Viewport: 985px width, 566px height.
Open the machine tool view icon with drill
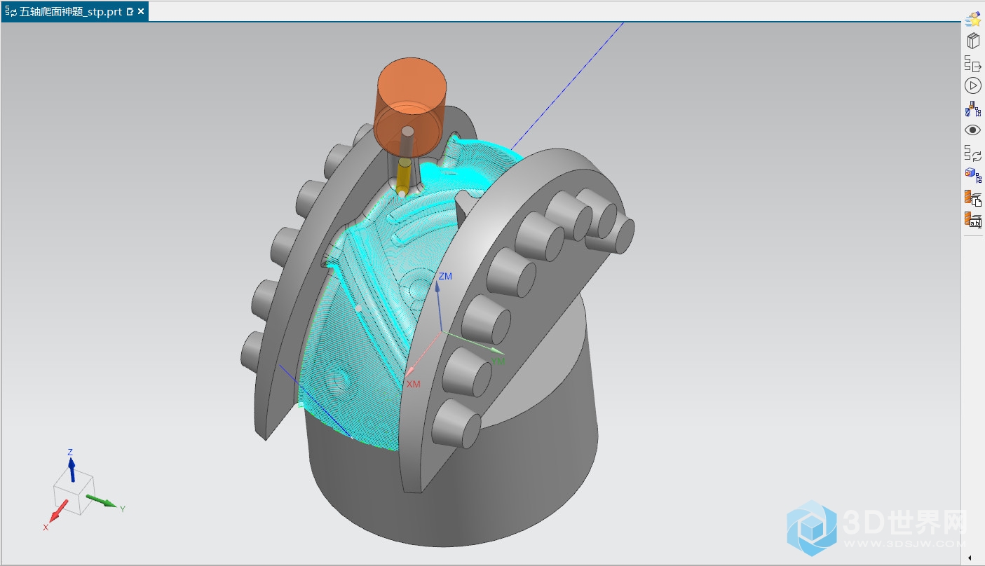click(972, 109)
